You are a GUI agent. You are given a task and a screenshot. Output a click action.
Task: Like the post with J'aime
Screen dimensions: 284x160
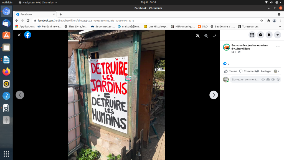click(x=230, y=71)
